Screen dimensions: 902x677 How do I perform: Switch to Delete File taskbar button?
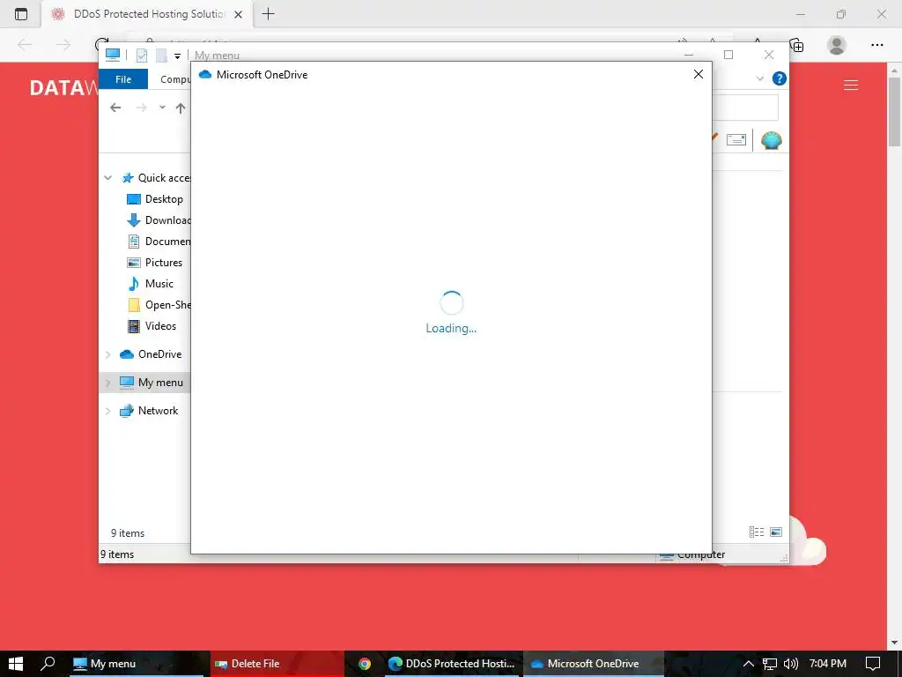[277, 663]
